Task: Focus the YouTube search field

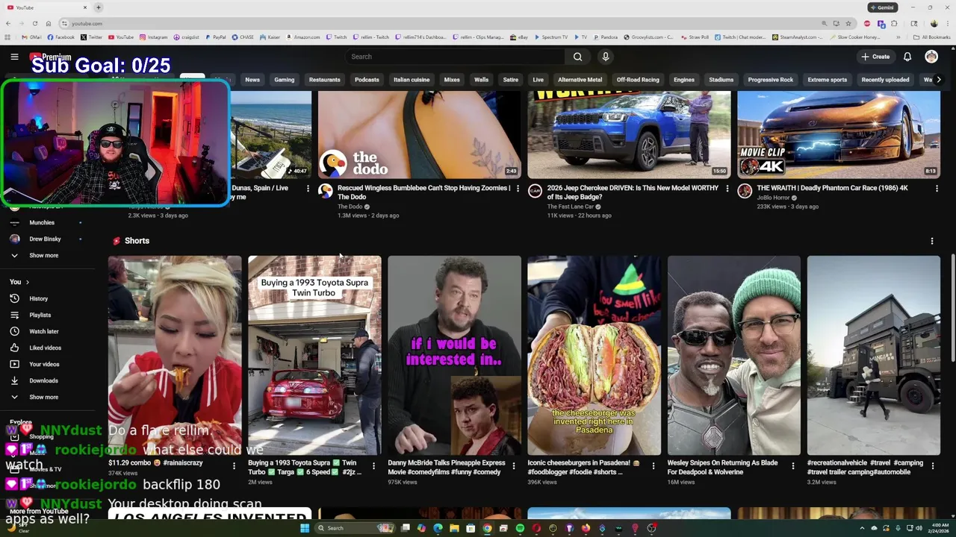Action: 456,57
